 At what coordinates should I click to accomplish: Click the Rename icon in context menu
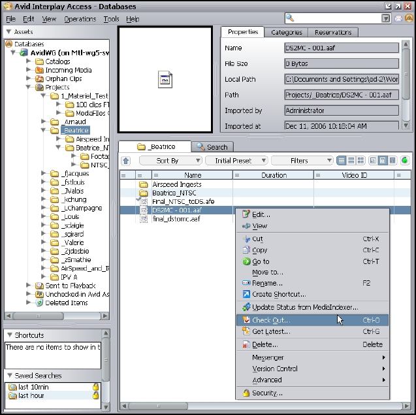point(246,283)
